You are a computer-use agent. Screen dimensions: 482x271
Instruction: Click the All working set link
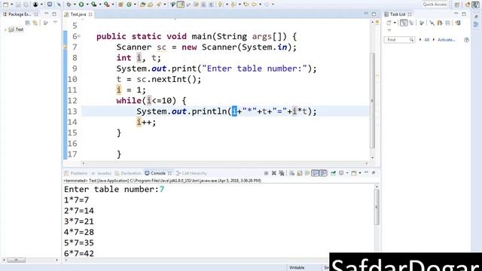point(427,40)
